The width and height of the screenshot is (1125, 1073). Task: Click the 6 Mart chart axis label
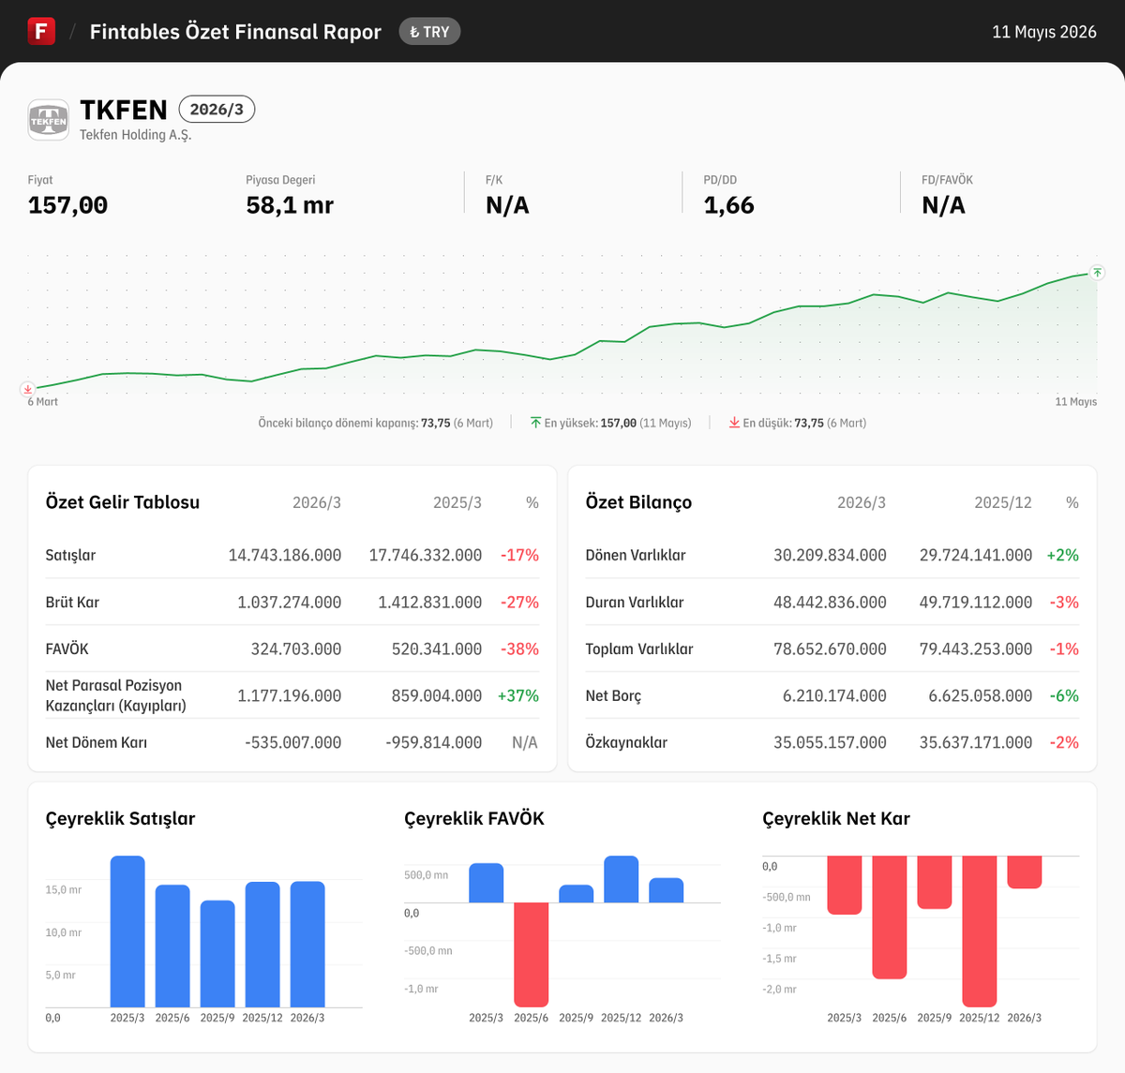[43, 402]
